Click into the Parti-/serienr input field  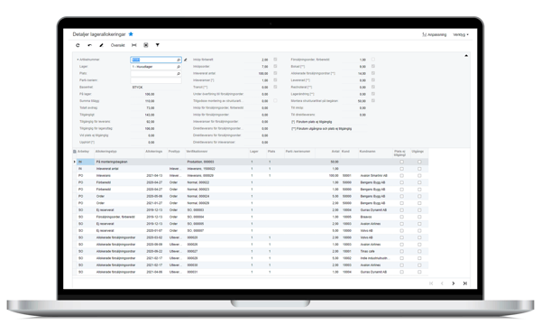coord(156,80)
